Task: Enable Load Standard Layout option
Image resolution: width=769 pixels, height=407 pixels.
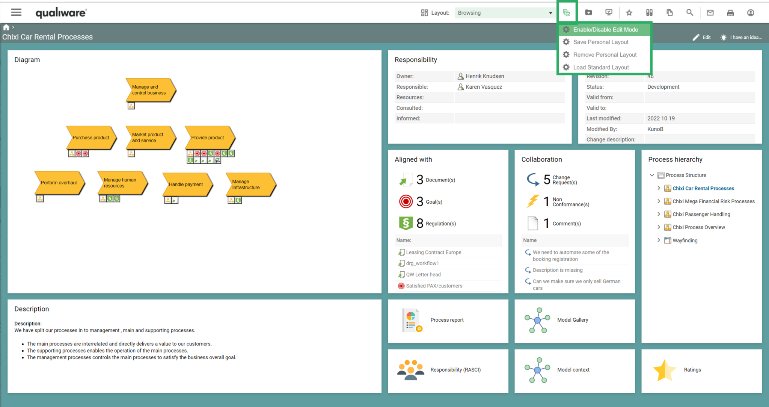Action: coord(601,67)
